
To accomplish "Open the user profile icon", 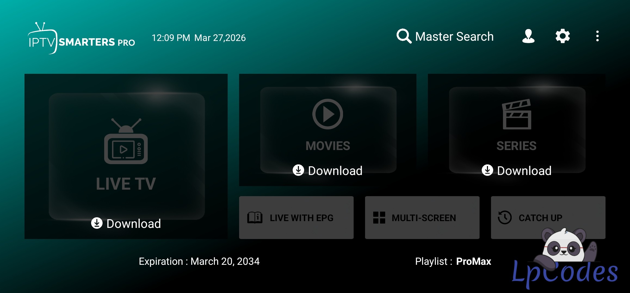I will (528, 36).
